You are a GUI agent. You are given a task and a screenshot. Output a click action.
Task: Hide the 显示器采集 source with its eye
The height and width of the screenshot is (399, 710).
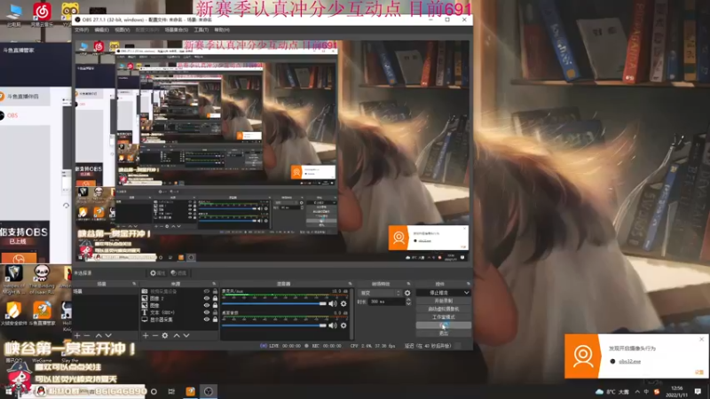(x=207, y=319)
